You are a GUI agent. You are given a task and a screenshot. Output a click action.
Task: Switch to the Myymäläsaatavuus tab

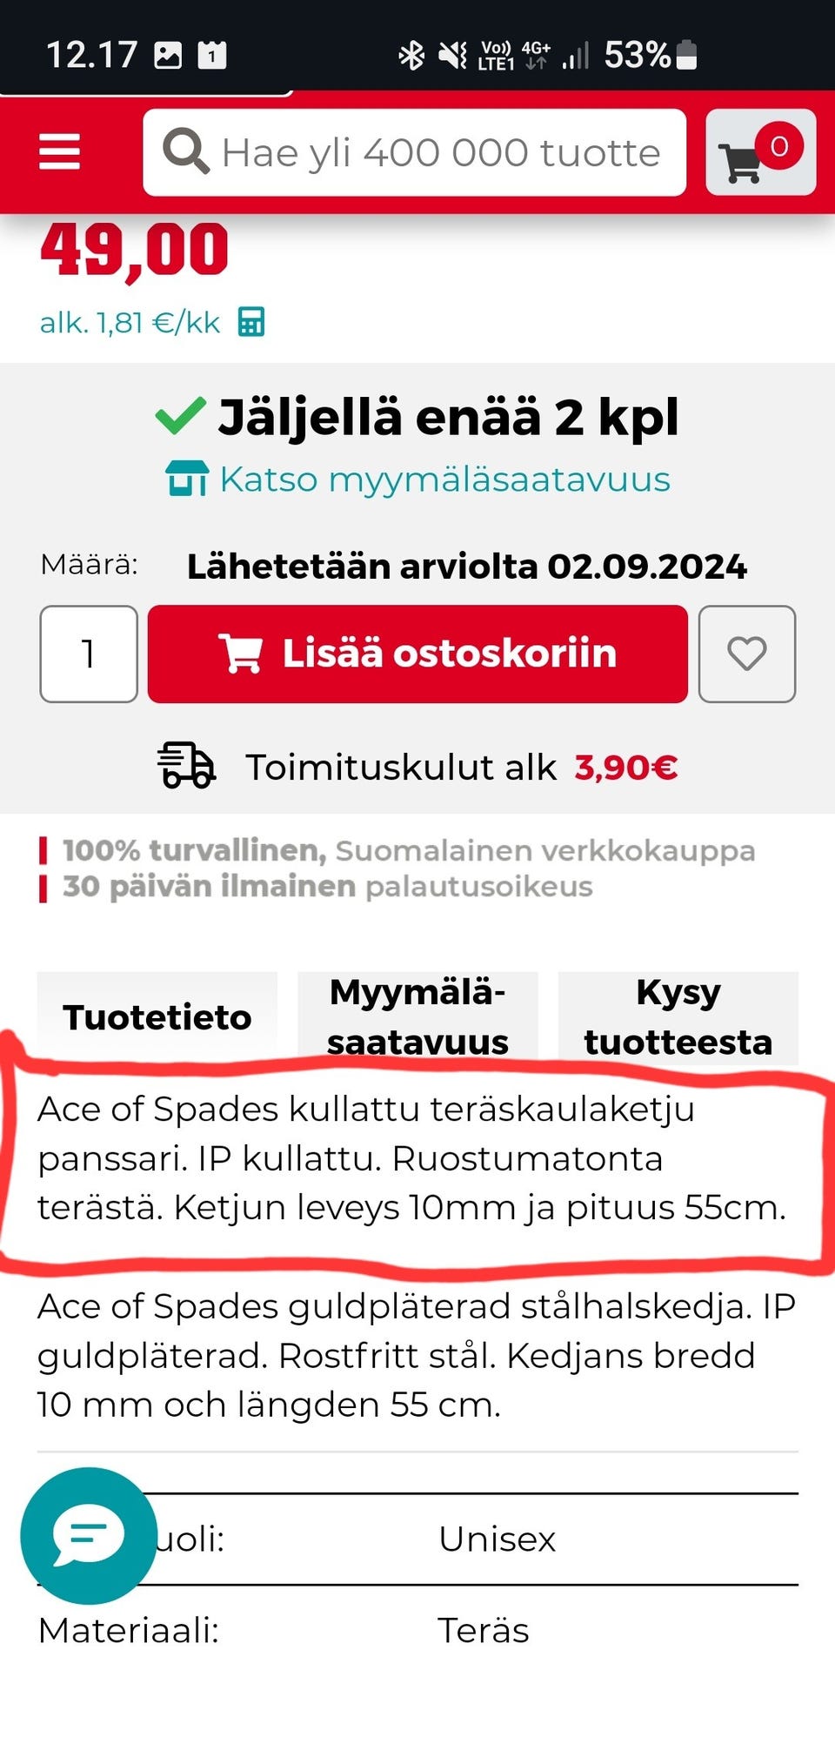pos(417,1016)
